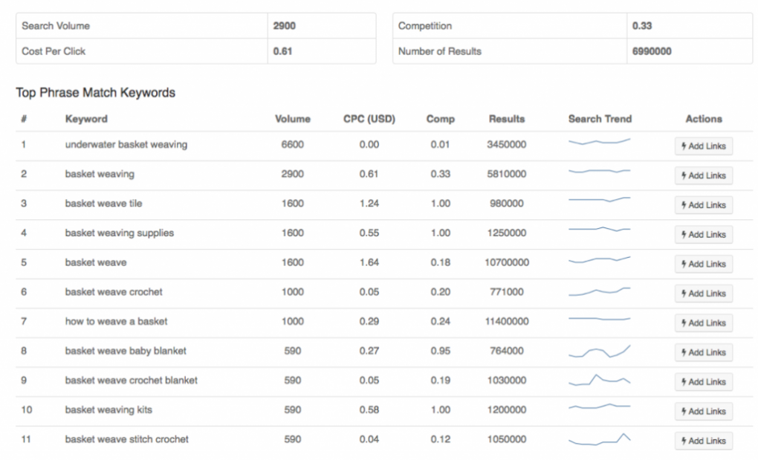Viewport: 758px width, 460px height.
Task: Click Add Links for underwater basket weaving
Action: coord(703,146)
